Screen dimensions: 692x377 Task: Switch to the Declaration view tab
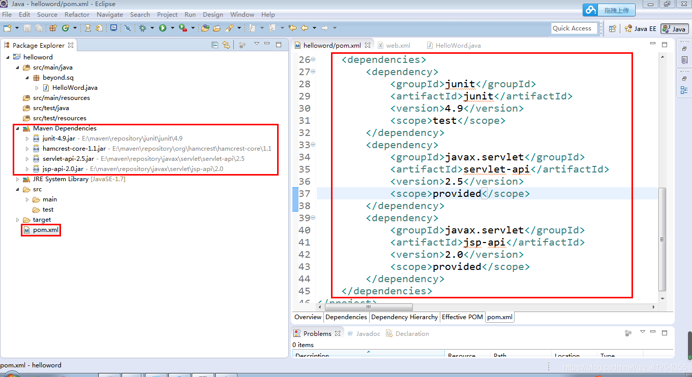click(x=407, y=333)
